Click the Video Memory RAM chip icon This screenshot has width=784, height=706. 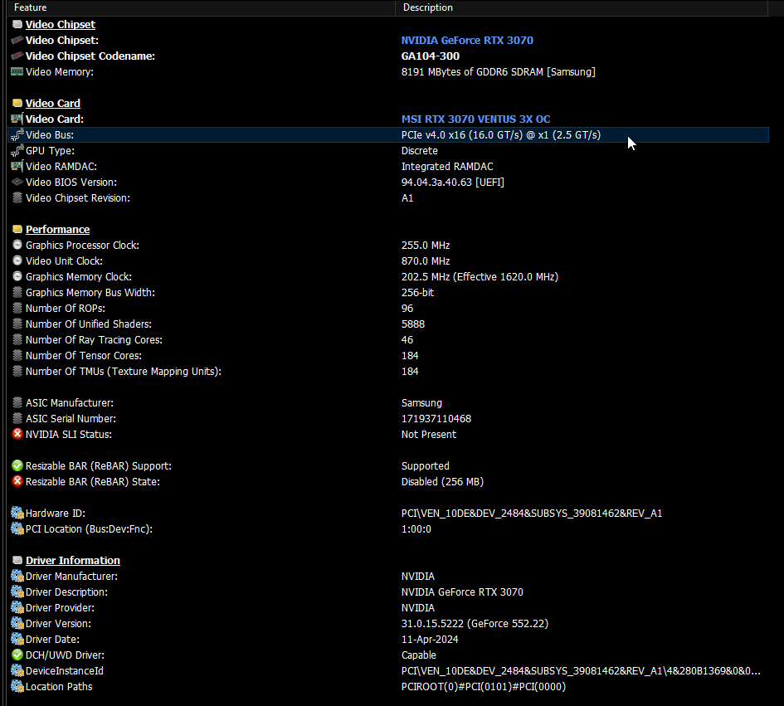[17, 71]
